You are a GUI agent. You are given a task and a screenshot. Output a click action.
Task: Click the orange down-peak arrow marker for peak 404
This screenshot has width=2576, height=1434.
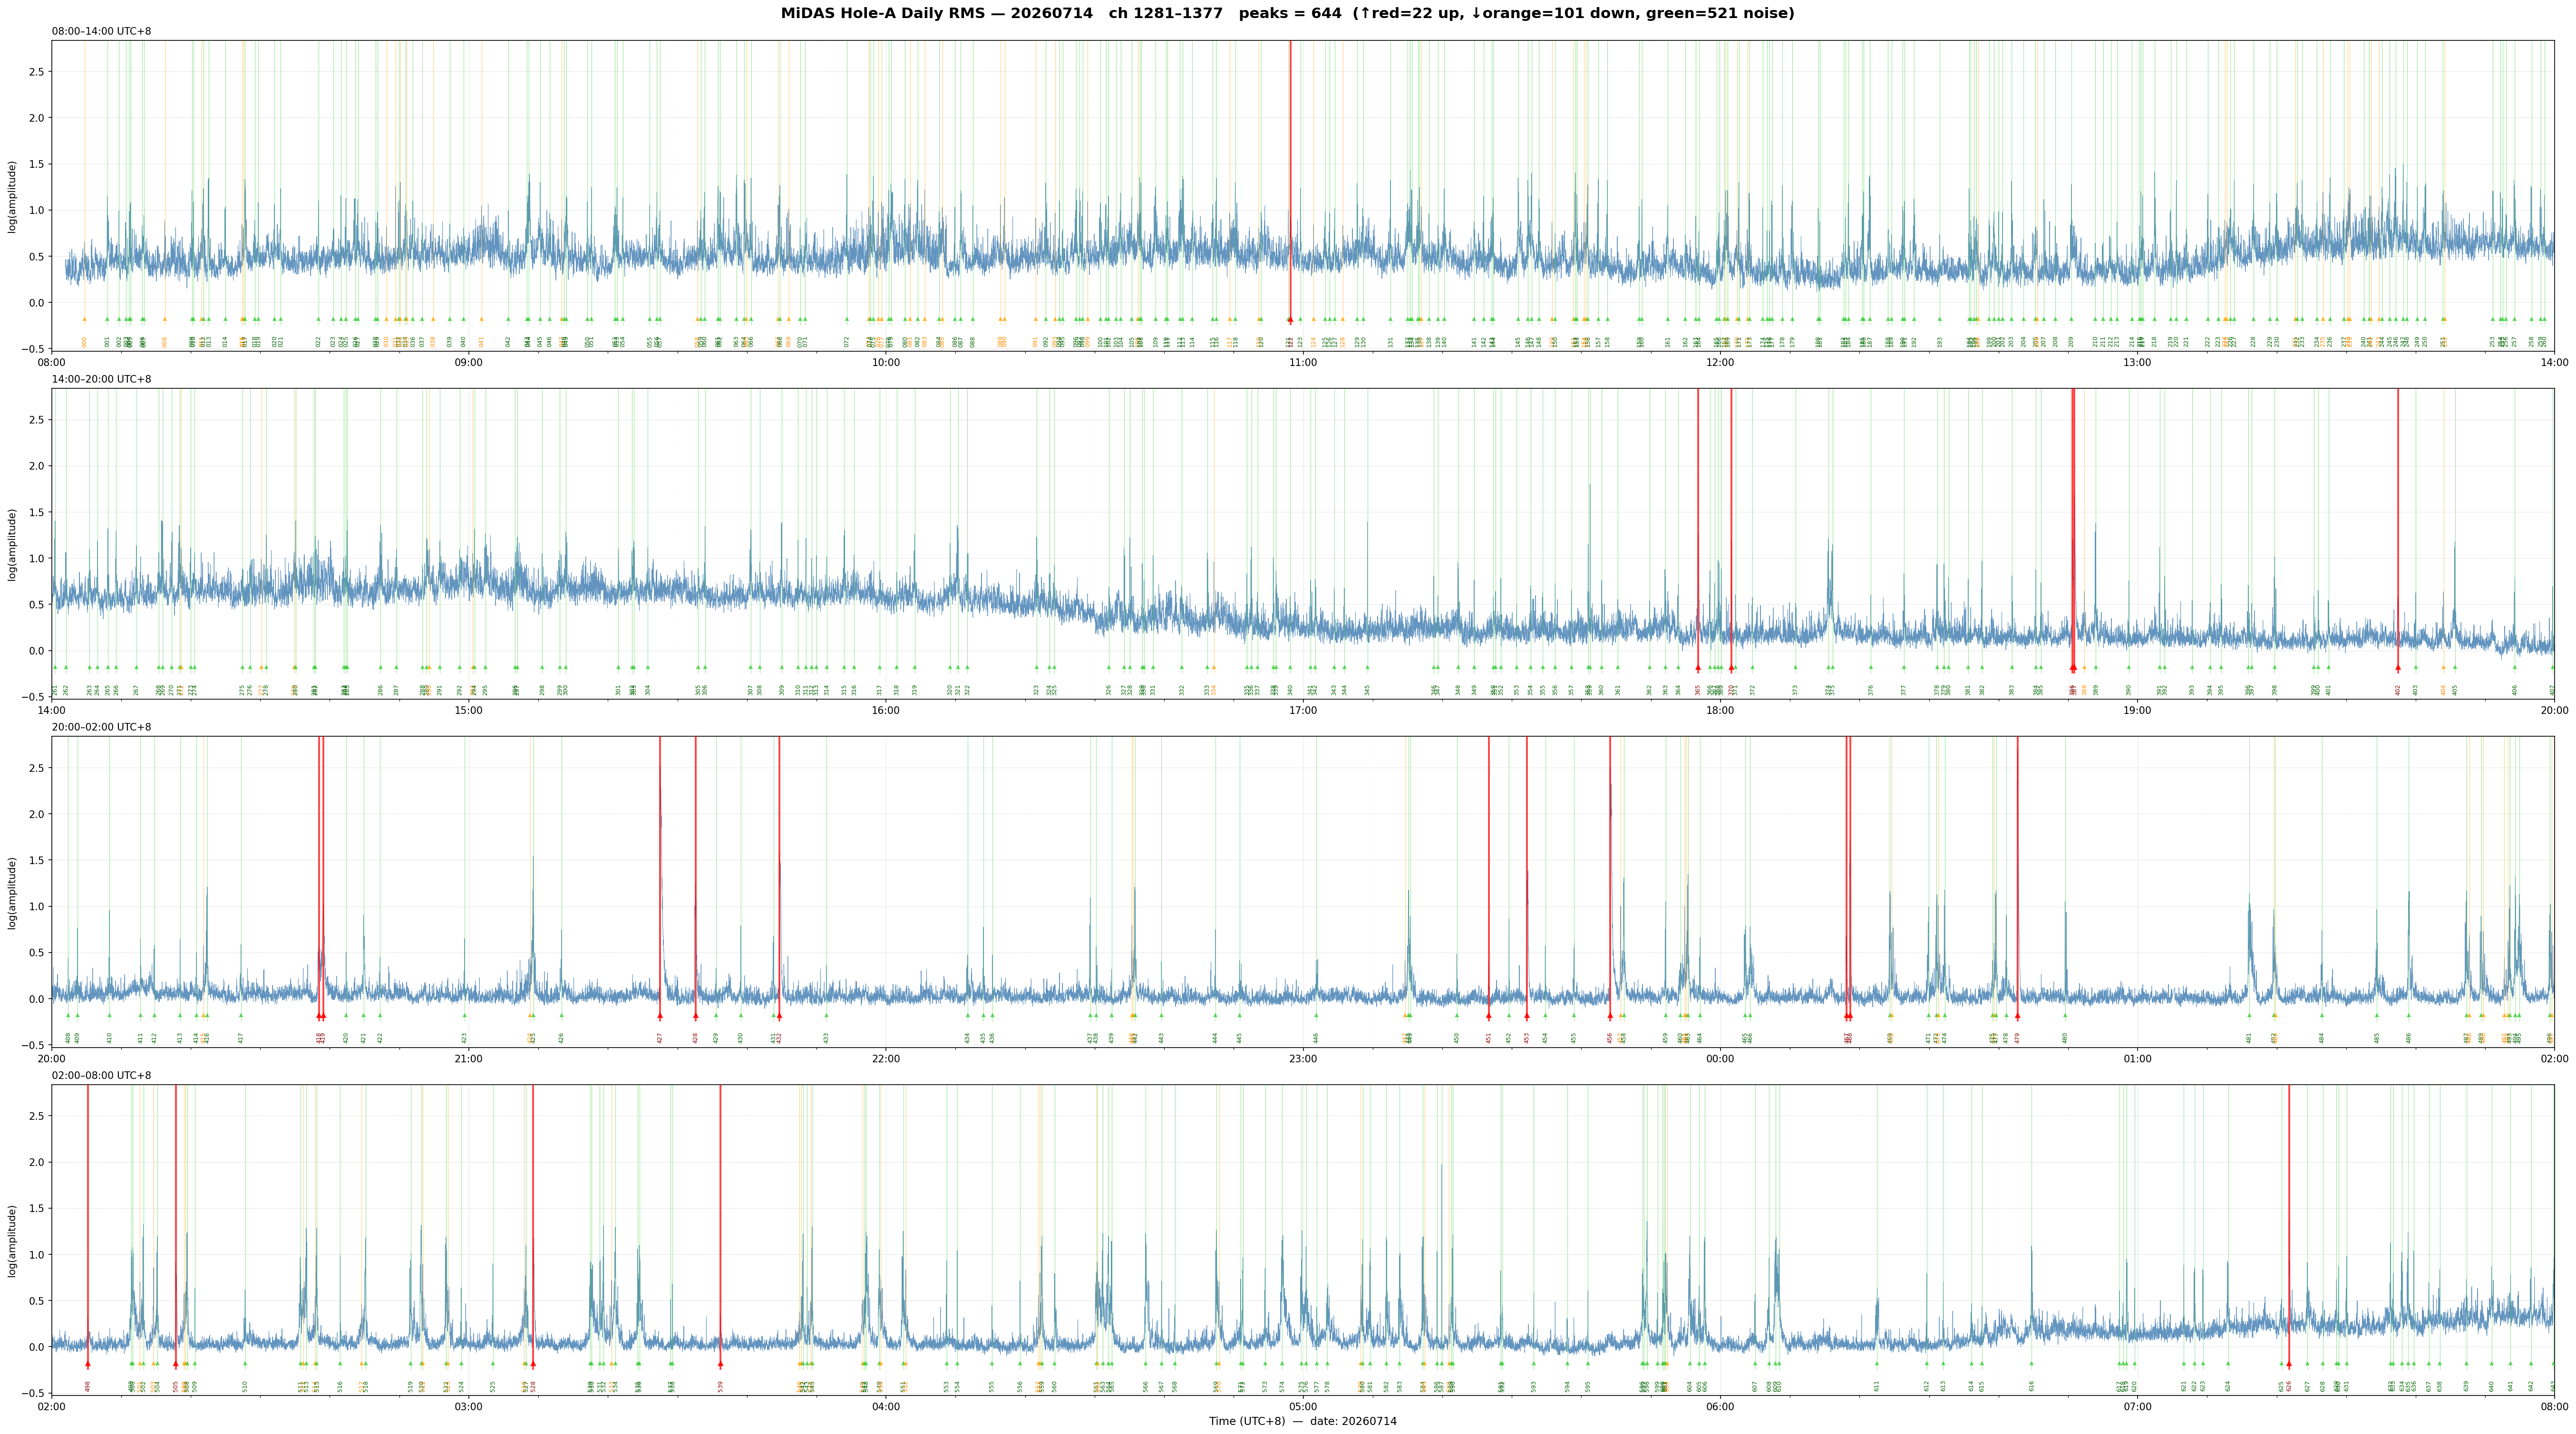tap(2443, 667)
